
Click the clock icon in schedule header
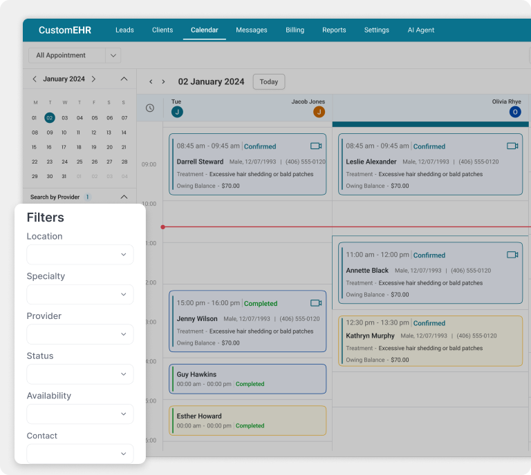(x=150, y=108)
